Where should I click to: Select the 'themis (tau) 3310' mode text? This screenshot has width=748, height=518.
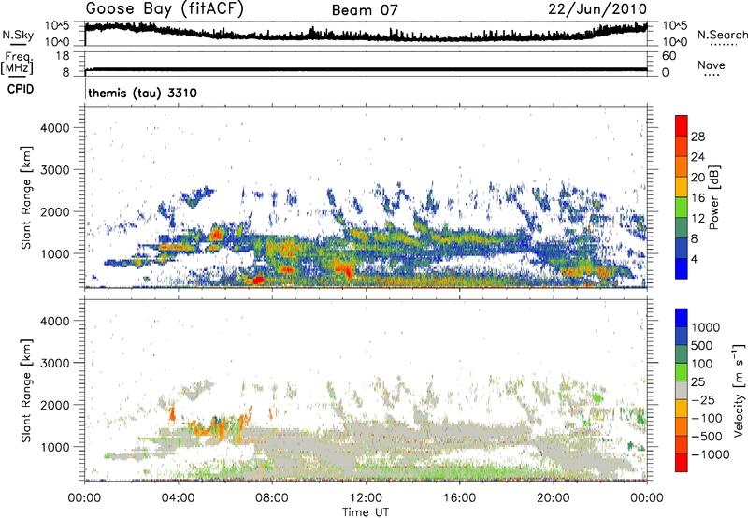coord(143,93)
